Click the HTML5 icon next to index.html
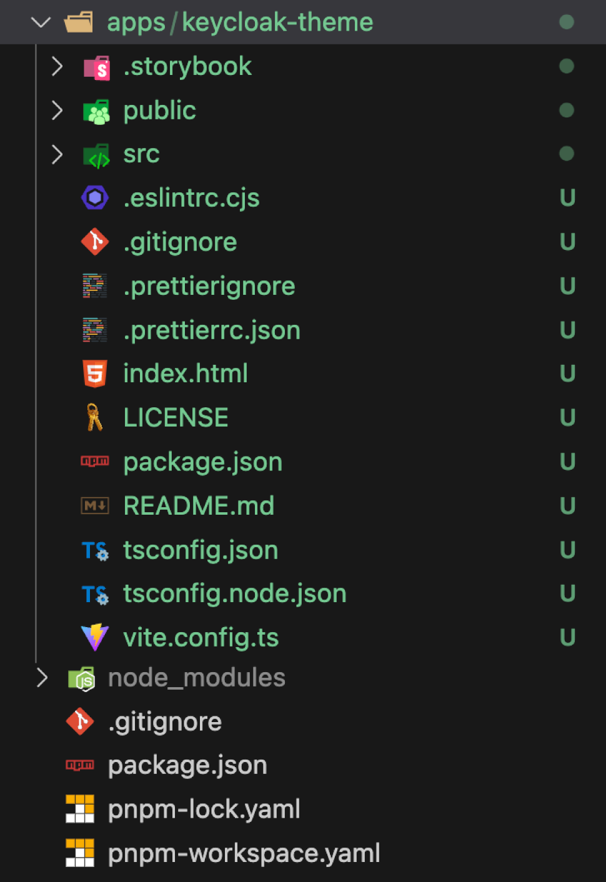The height and width of the screenshot is (882, 606). 95,374
